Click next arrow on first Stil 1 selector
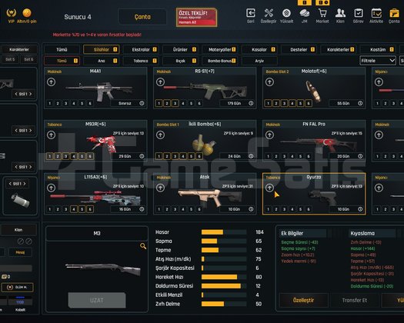The width and height of the screenshot is (404, 323). pyautogui.click(x=31, y=94)
